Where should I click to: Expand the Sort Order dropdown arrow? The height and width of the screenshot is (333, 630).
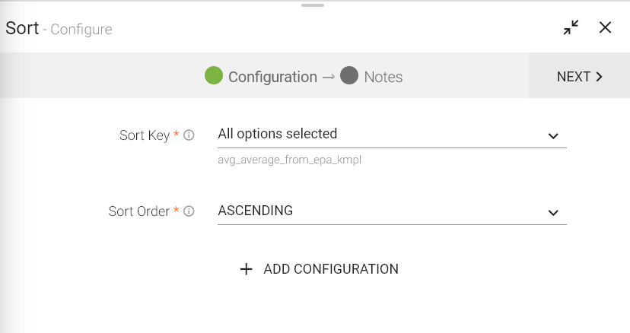click(x=553, y=213)
